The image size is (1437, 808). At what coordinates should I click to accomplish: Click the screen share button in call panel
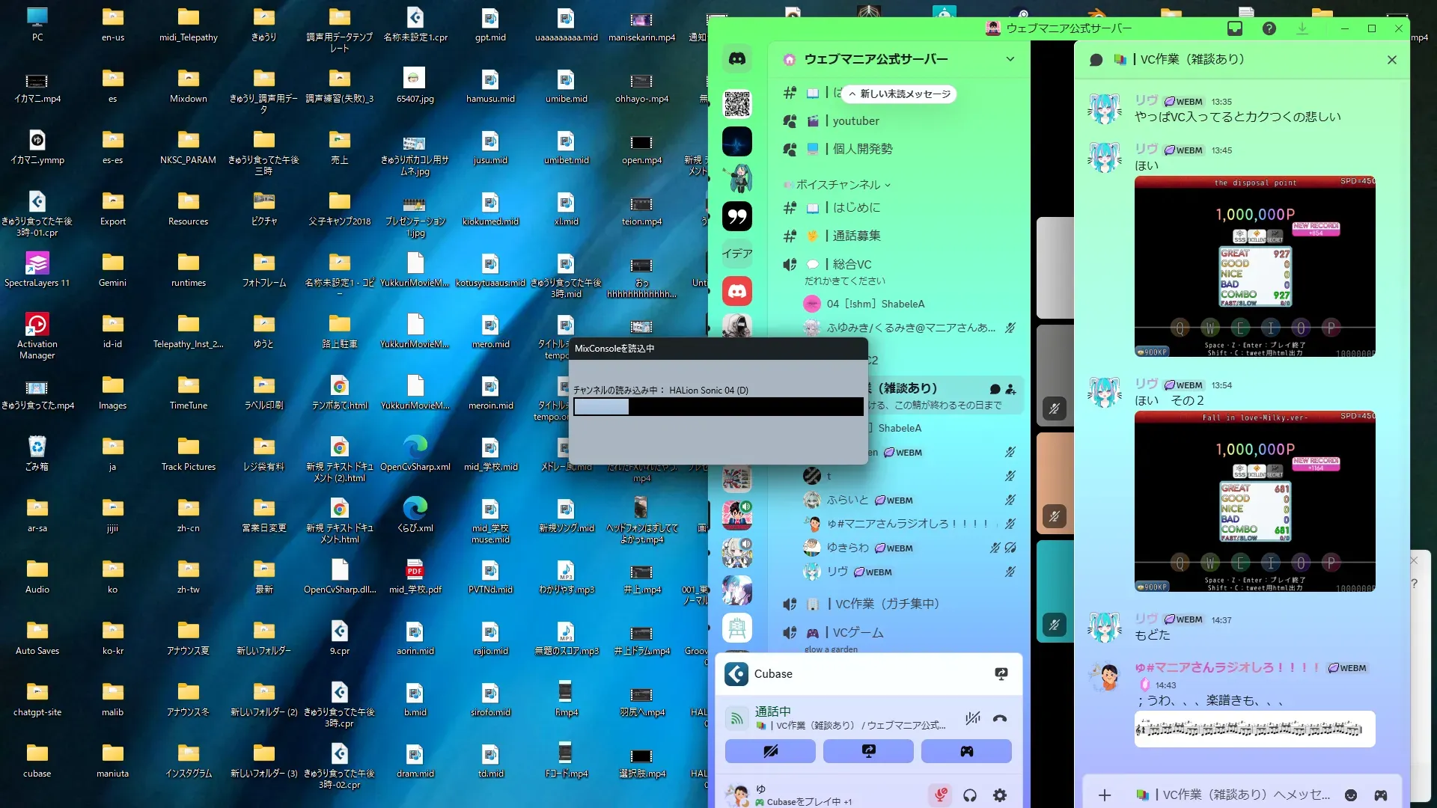868,751
